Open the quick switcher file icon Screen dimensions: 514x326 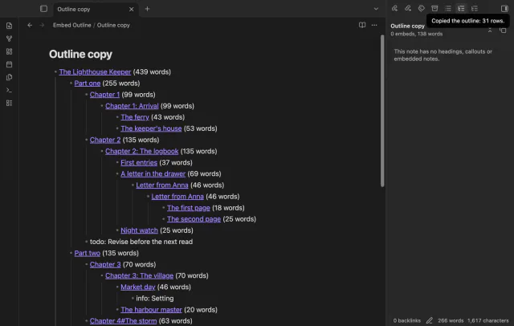[9, 26]
